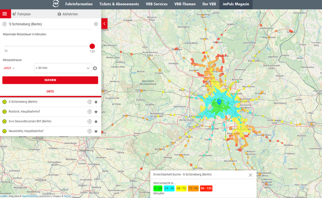Image resolution: width=322 pixels, height=198 pixels.
Task: Show Neustrelitz, Hauptbahnhof reachability target icon
Action: [x=89, y=131]
